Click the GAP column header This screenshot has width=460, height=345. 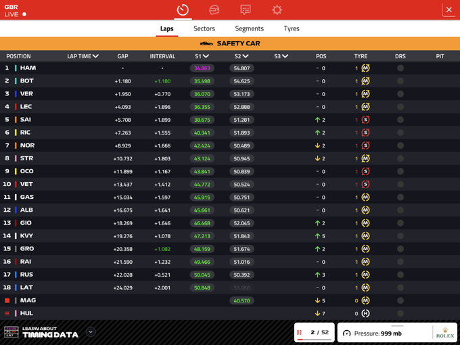coord(122,56)
